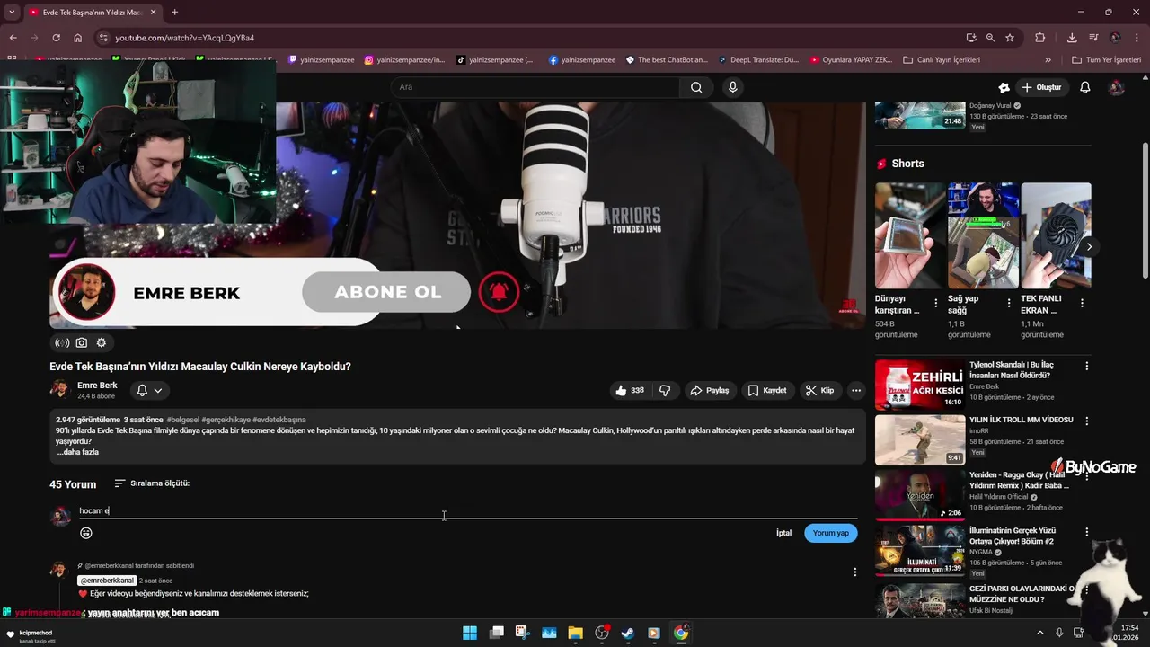Open Steam from the taskbar

[x=628, y=633]
